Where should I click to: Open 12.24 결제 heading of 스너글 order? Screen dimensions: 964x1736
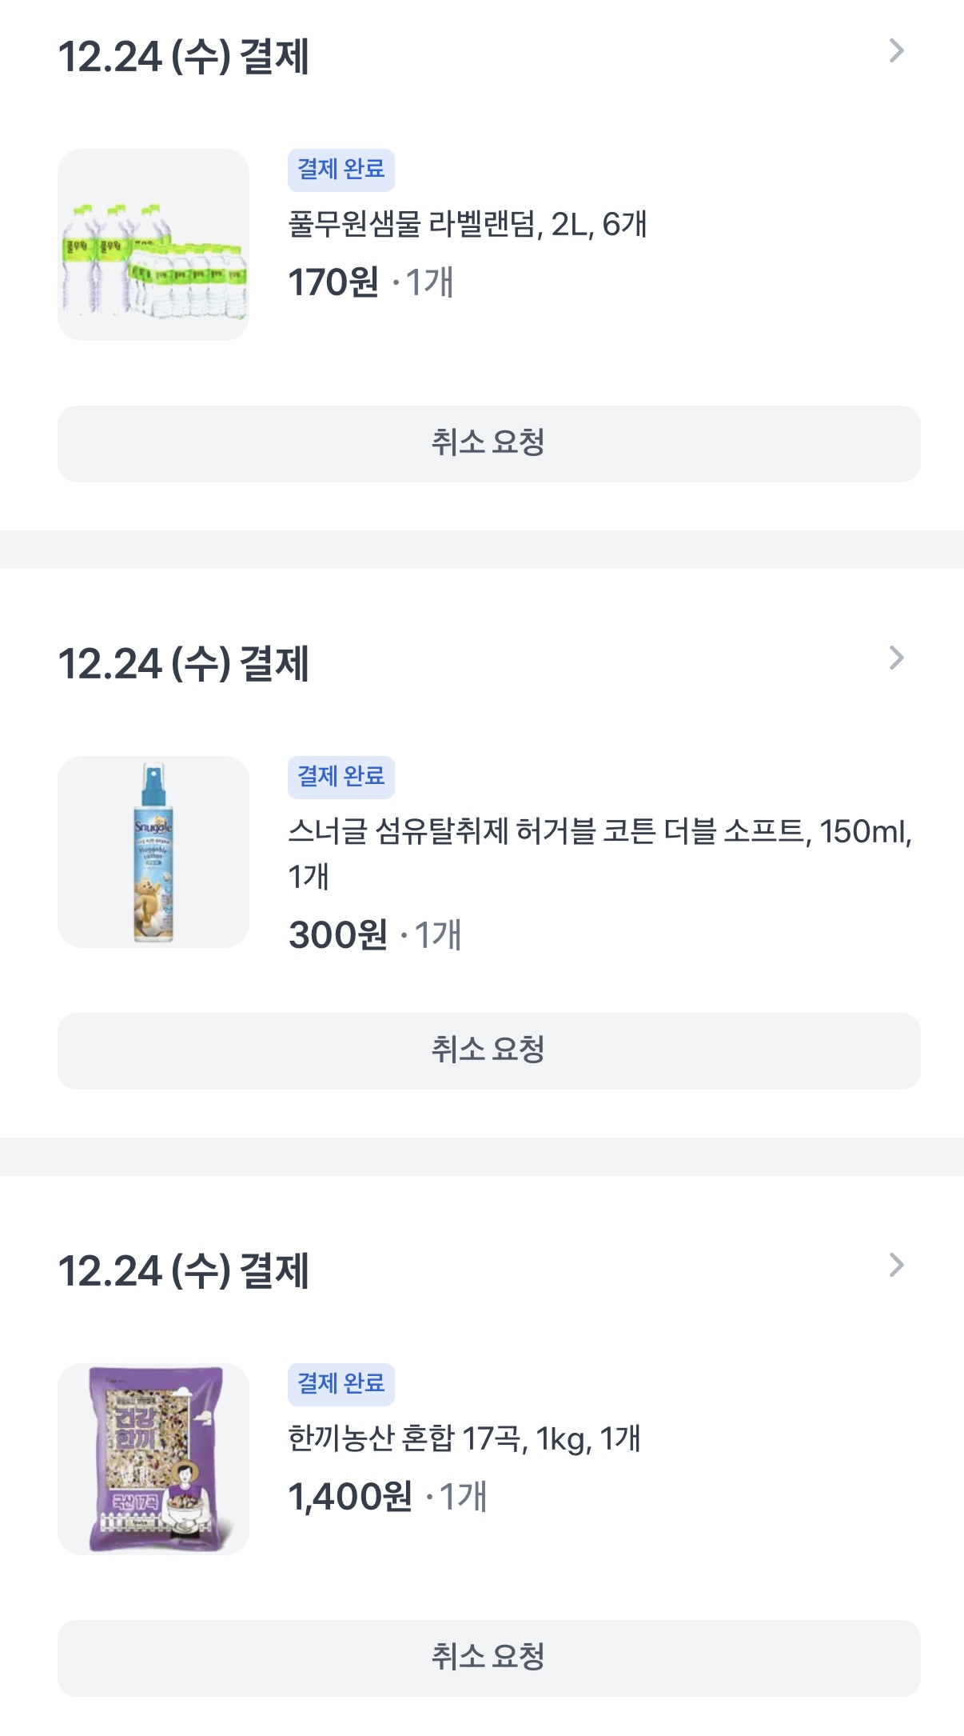[x=184, y=664]
